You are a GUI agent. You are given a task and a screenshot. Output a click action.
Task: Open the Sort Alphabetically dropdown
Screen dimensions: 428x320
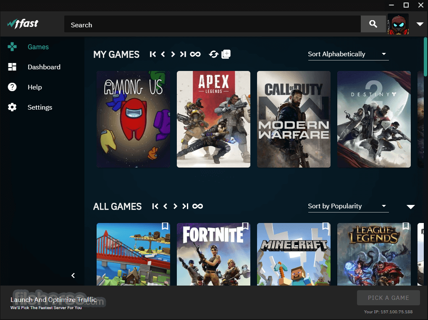pyautogui.click(x=348, y=54)
